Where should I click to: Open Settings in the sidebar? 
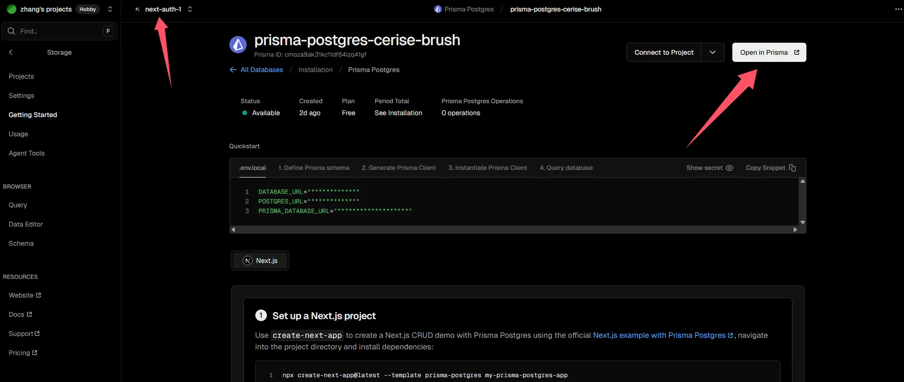click(x=22, y=95)
